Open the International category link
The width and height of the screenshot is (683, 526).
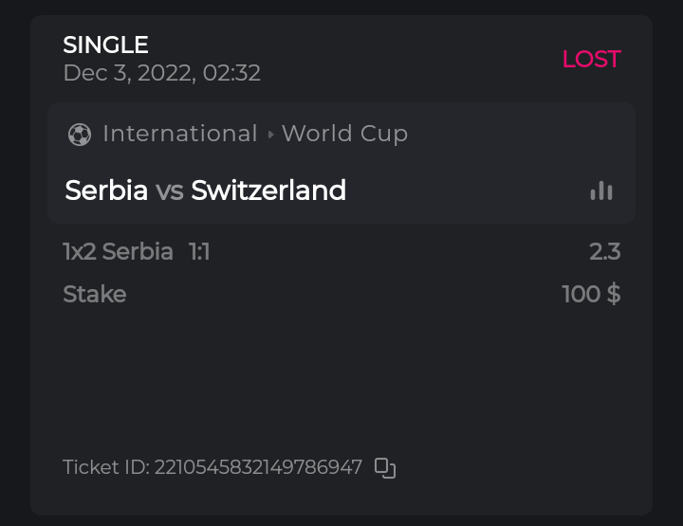180,134
